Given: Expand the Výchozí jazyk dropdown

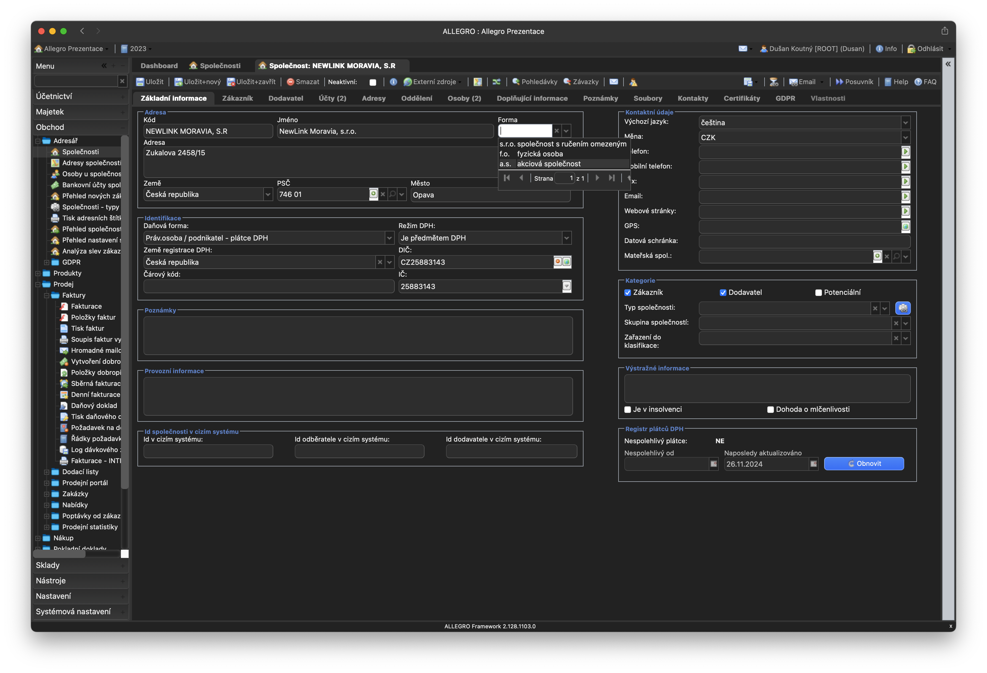Looking at the screenshot, I should pyautogui.click(x=905, y=123).
